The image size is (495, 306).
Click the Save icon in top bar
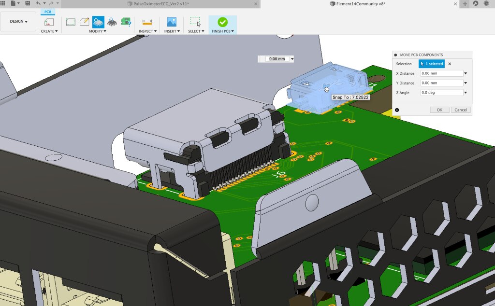click(x=28, y=3)
